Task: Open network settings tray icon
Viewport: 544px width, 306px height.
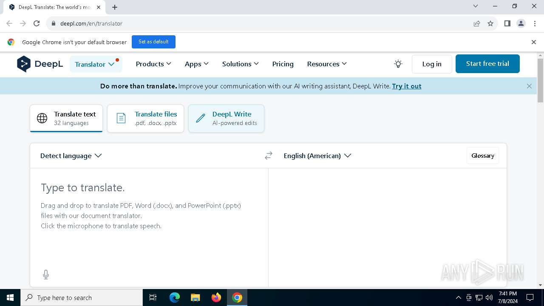Action: [x=479, y=297]
